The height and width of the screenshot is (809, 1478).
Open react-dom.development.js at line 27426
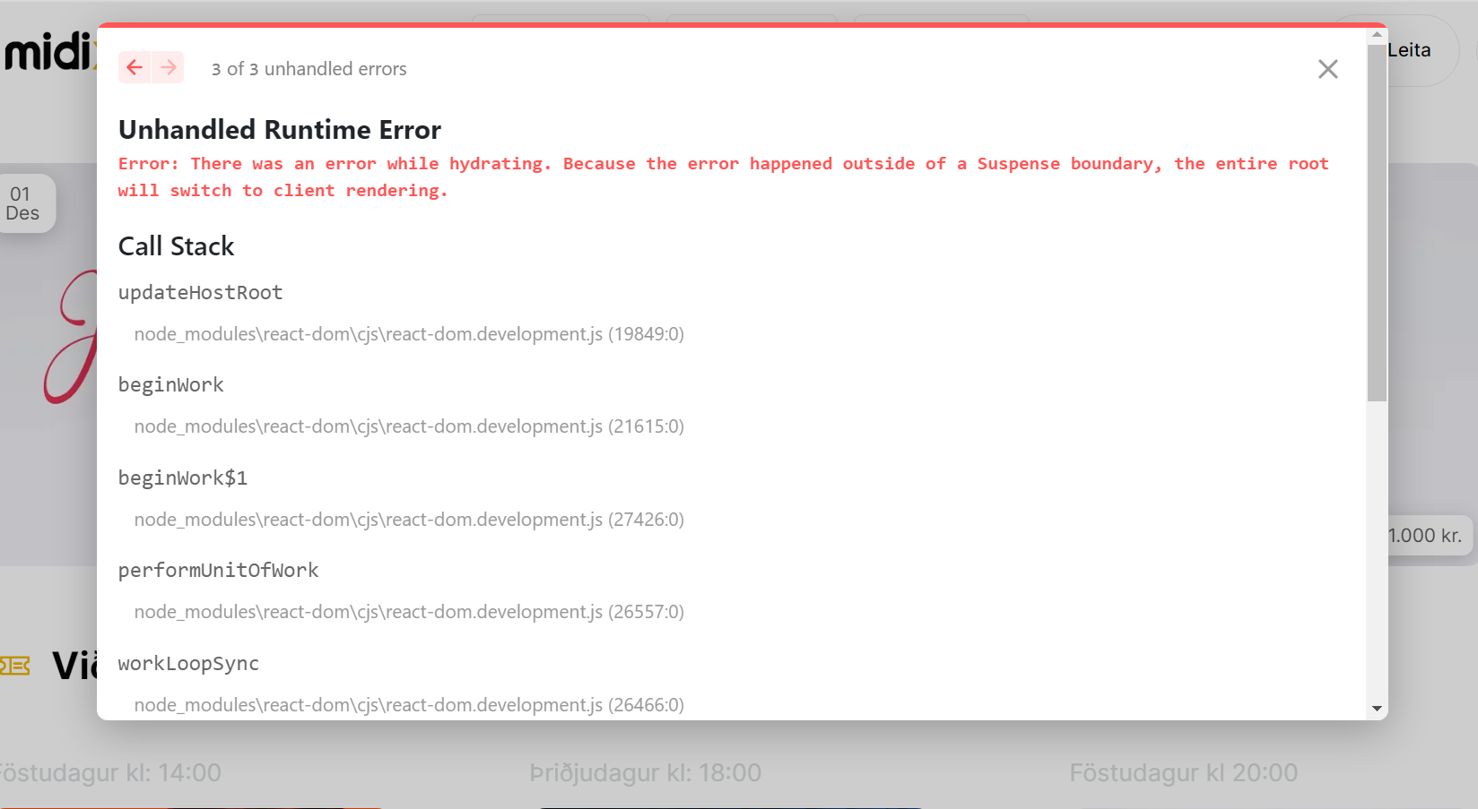tap(409, 520)
